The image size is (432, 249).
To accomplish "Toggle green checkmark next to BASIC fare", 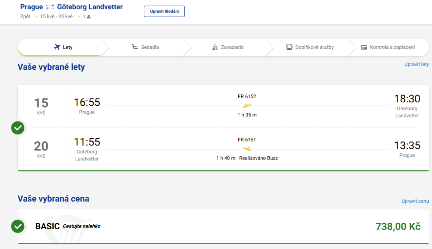I will (18, 226).
